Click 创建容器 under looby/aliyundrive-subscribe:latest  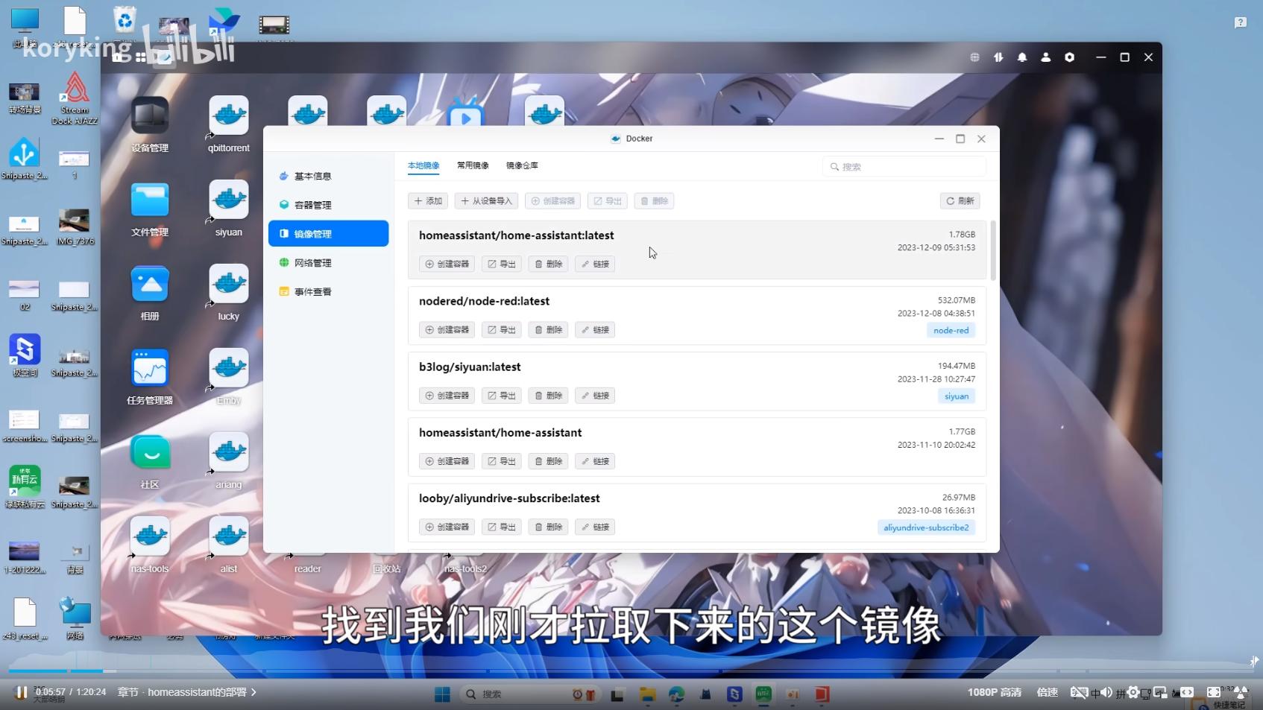coord(447,527)
